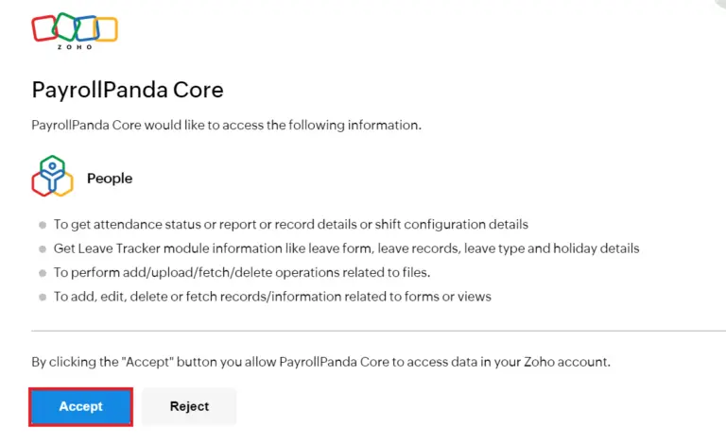Screen dimensions: 726x444
Task: Select the attendance status permission text
Action: click(291, 224)
